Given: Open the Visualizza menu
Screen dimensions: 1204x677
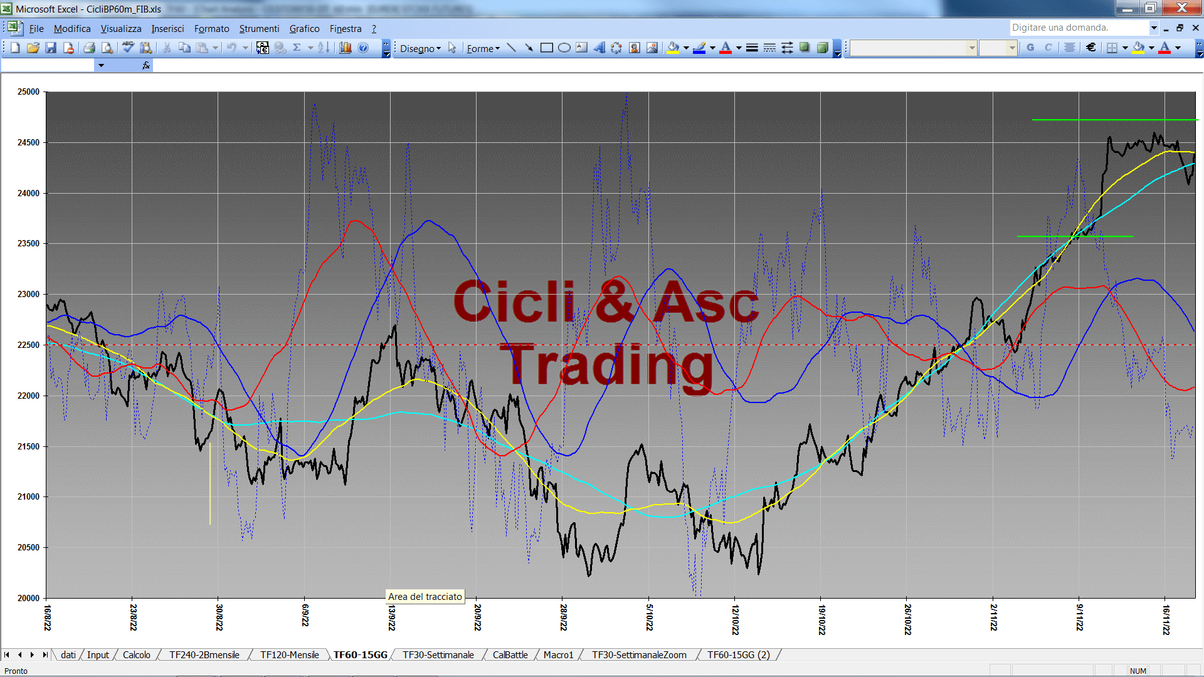Looking at the screenshot, I should click(x=121, y=29).
